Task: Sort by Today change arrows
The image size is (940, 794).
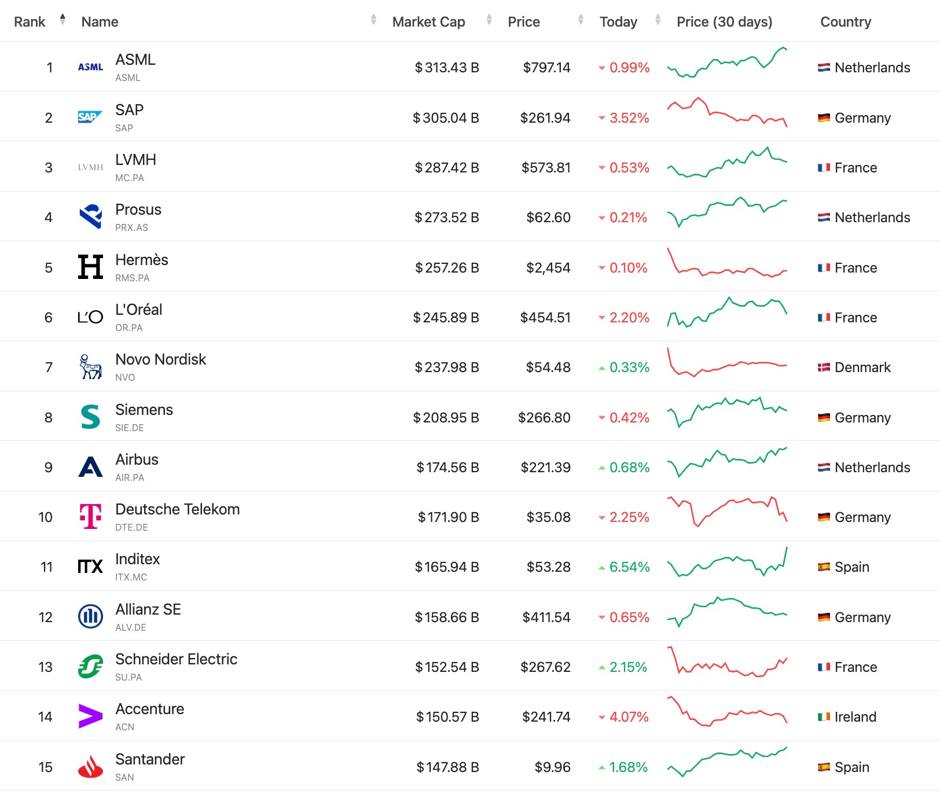Action: (x=658, y=20)
